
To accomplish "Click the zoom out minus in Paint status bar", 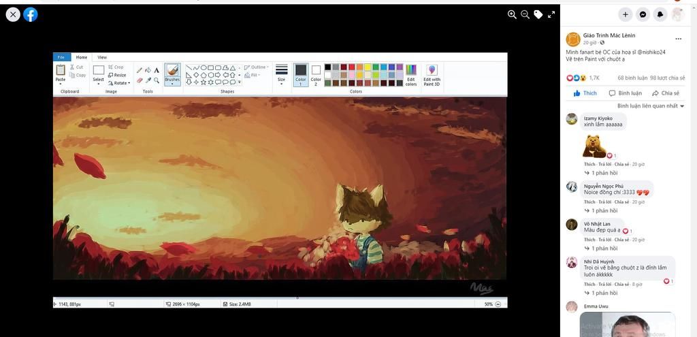I will 498,304.
